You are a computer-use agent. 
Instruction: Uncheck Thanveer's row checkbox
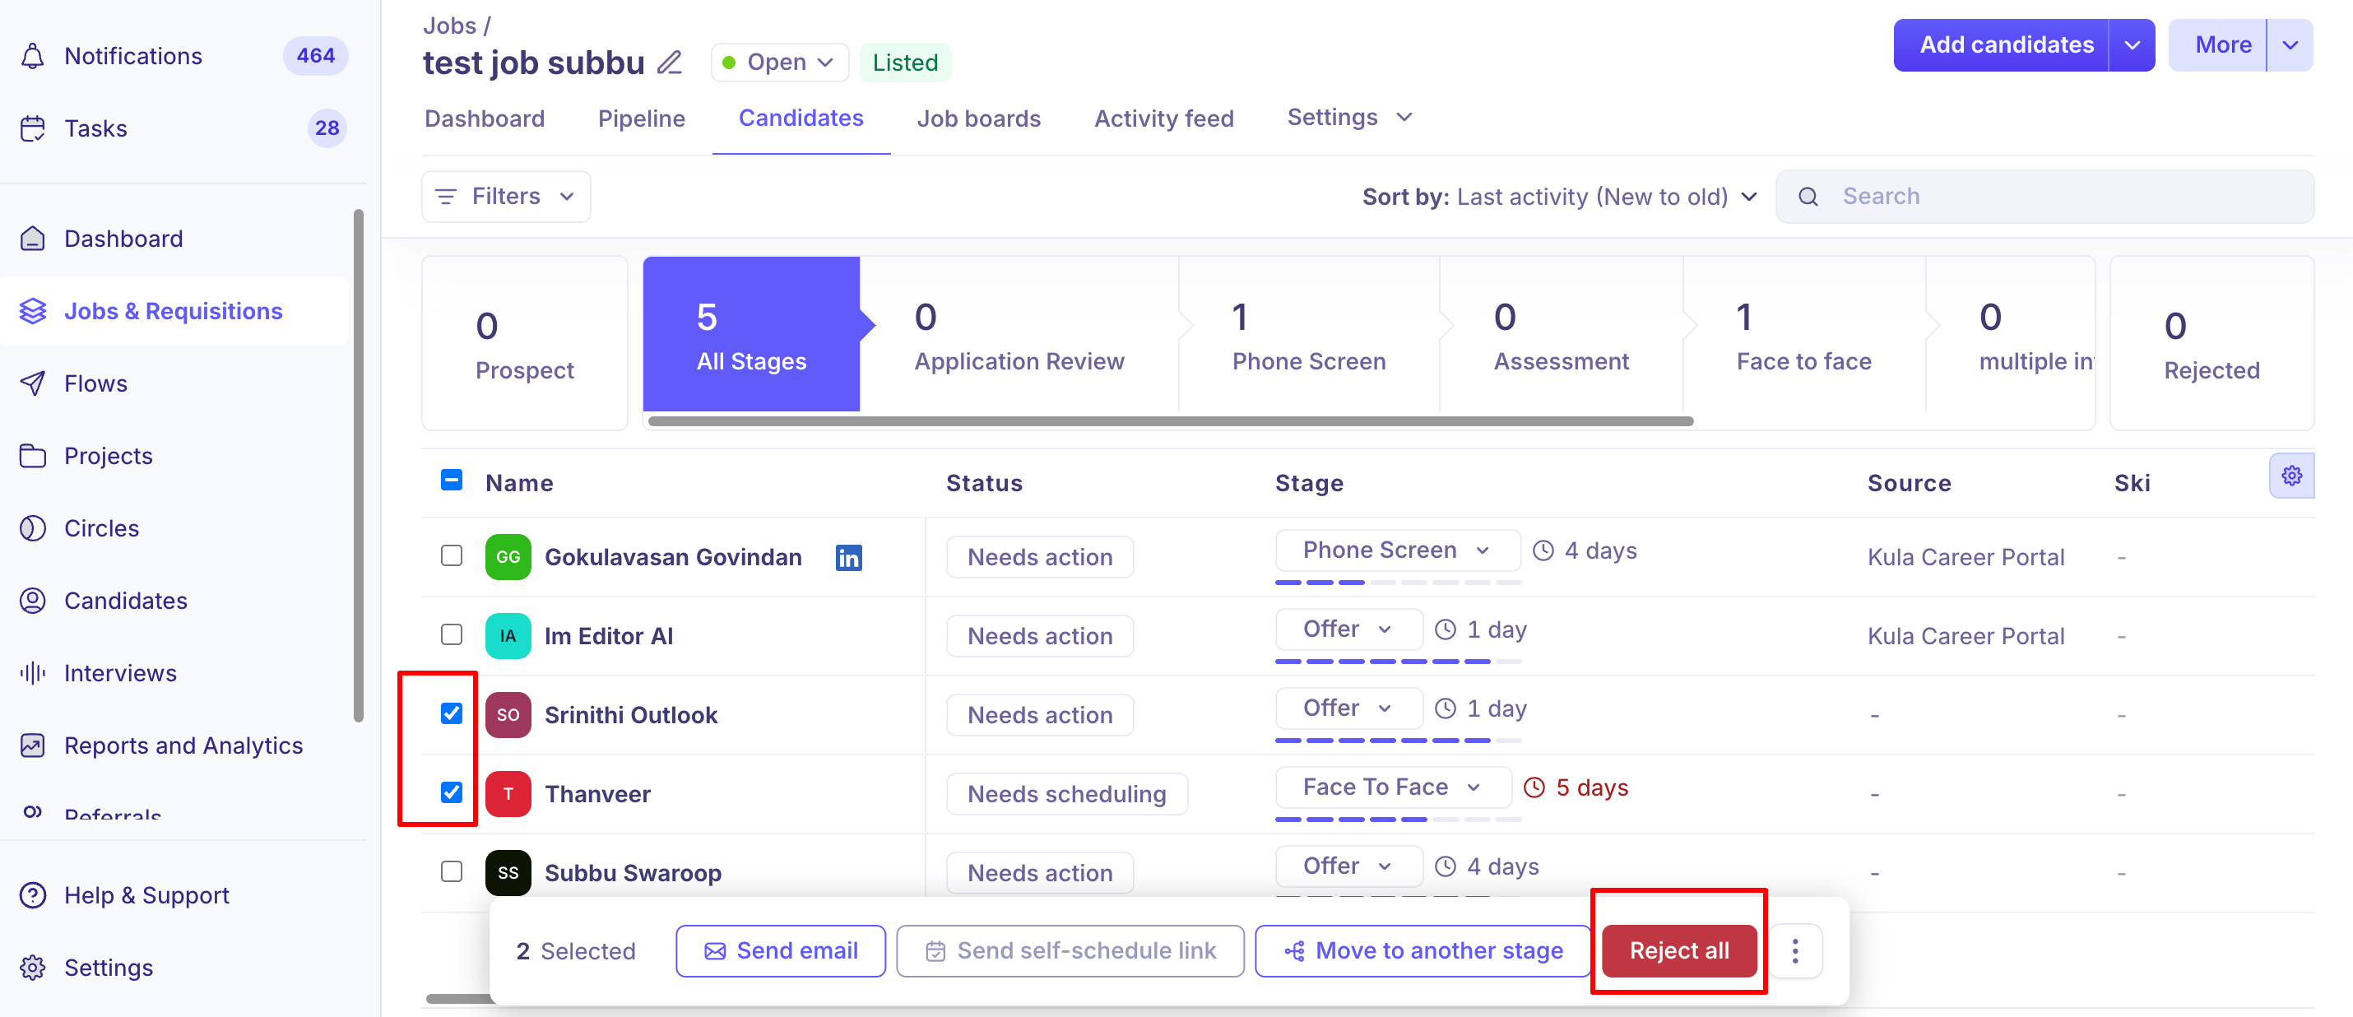pyautogui.click(x=451, y=792)
